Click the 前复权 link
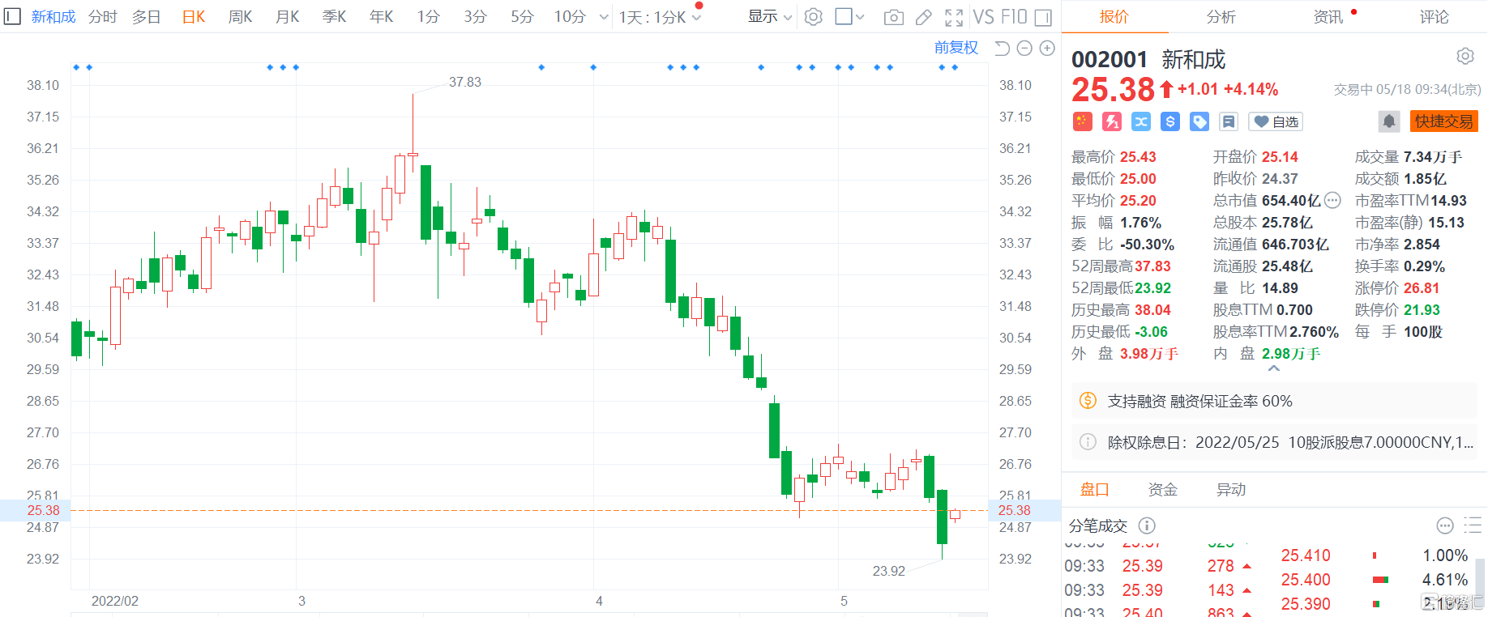Viewport: 1488px width, 617px height. [x=956, y=48]
